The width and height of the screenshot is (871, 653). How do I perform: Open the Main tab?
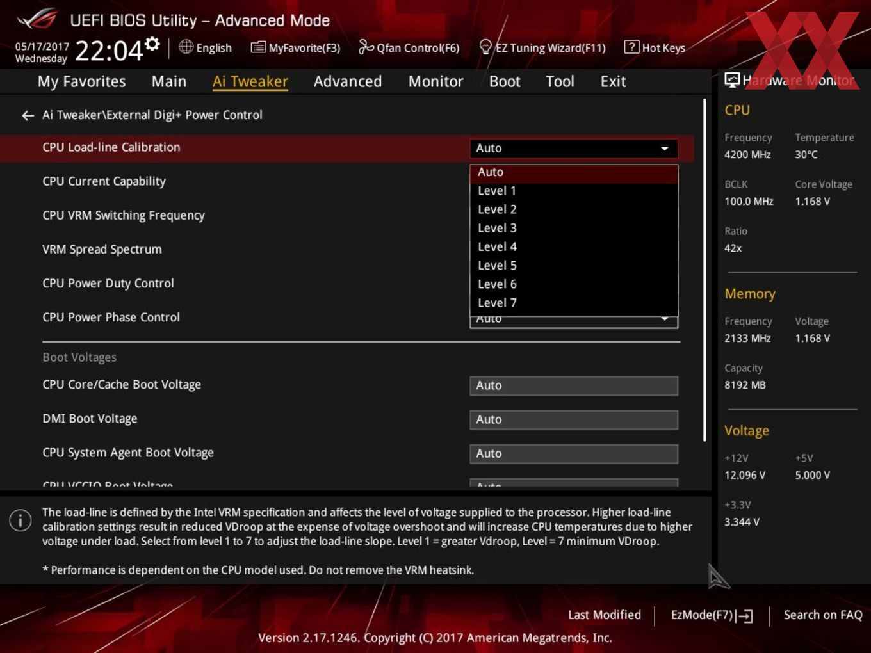169,81
